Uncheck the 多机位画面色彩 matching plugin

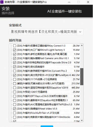(14, 54)
